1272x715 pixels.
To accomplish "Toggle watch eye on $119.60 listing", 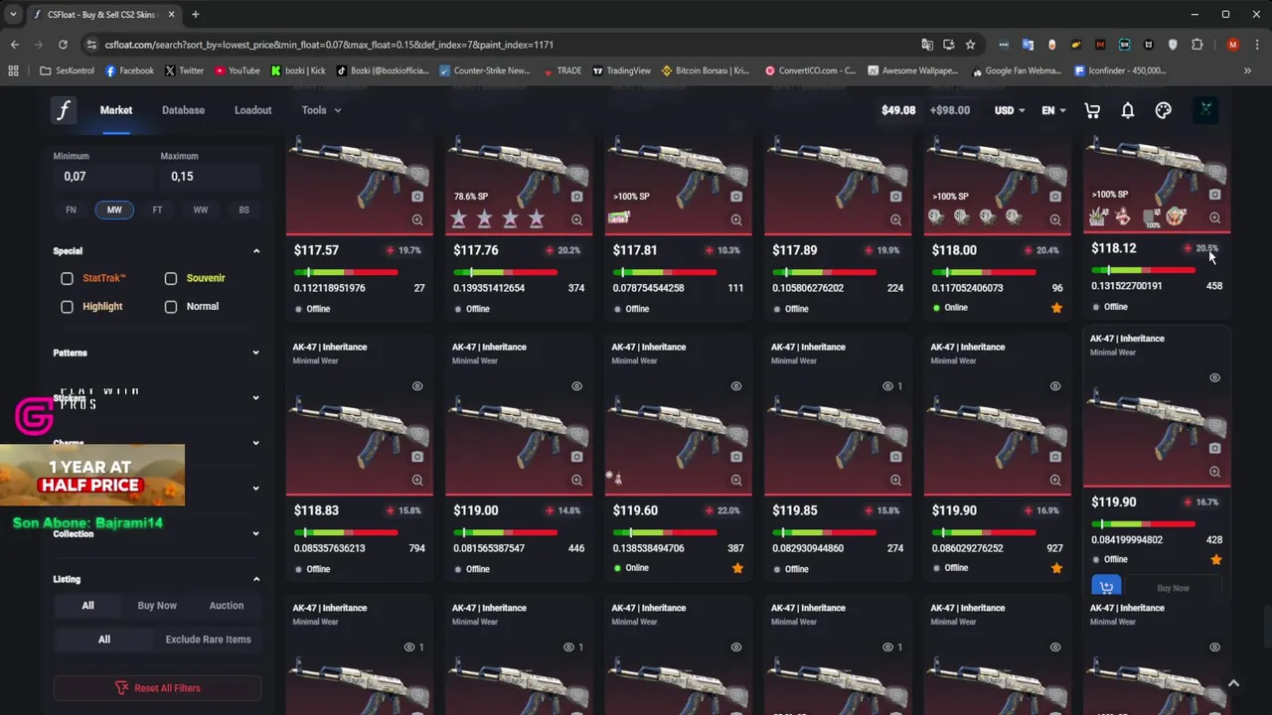I will 736,386.
